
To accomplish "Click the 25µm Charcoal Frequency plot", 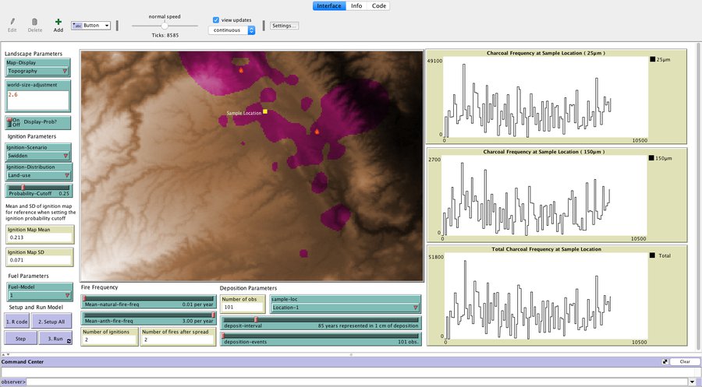I will 556,97.
